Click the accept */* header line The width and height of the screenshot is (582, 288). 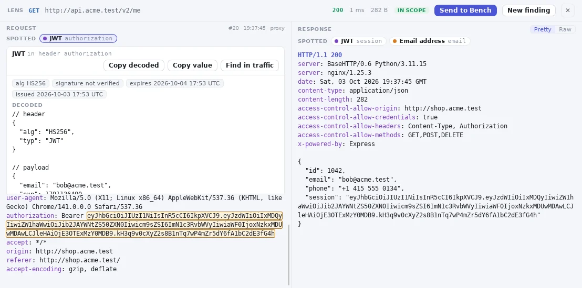tap(26, 242)
